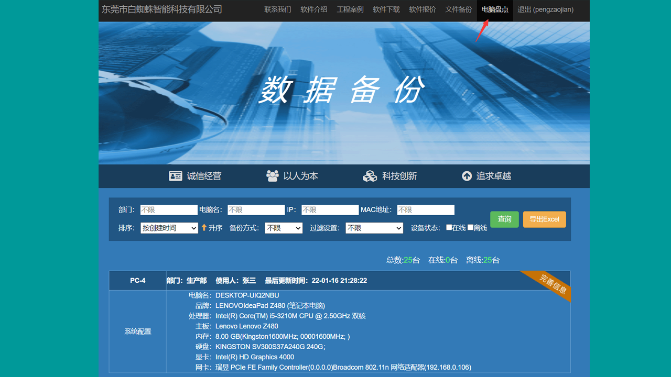Click the green 离线:25台 counter

click(x=482, y=260)
